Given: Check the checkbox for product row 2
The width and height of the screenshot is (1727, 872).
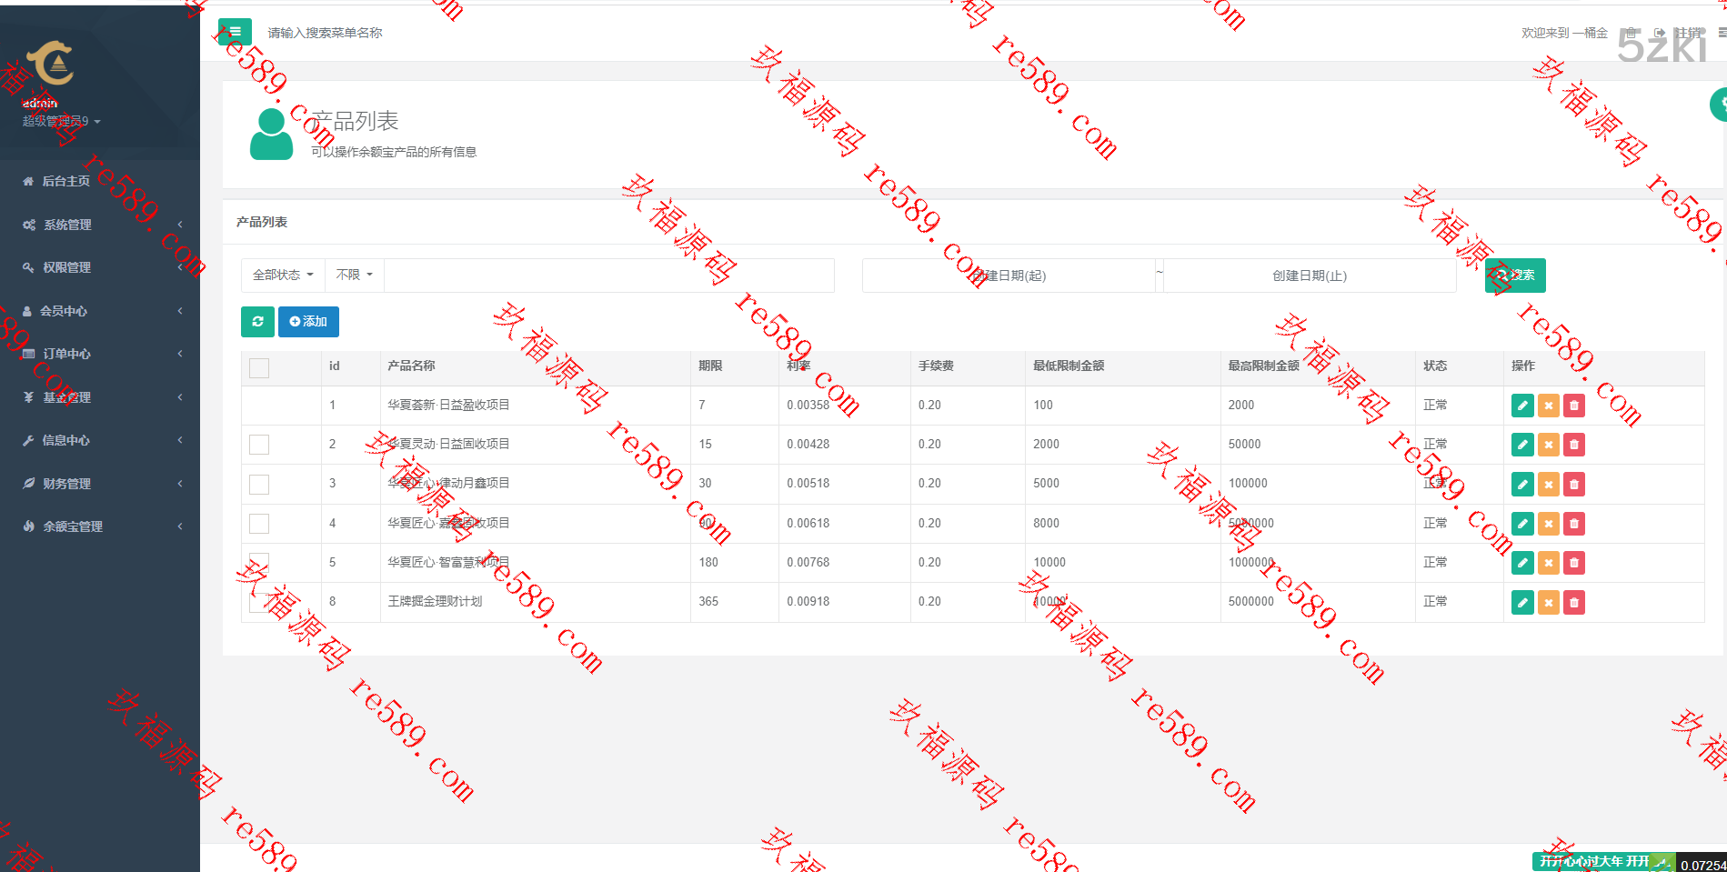Looking at the screenshot, I should [x=259, y=445].
